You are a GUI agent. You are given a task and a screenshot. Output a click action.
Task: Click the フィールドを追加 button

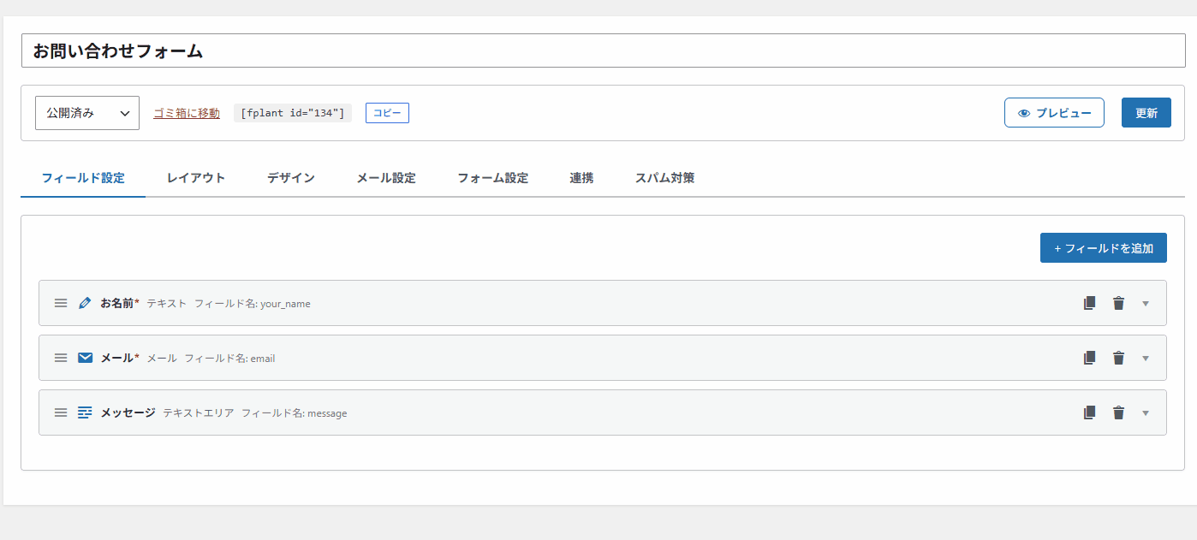coord(1104,248)
